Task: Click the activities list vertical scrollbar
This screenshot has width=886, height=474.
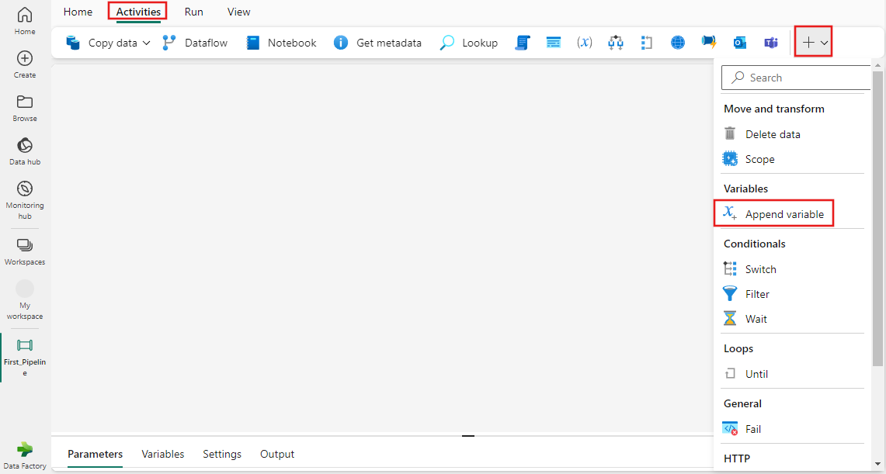Action: point(877,217)
